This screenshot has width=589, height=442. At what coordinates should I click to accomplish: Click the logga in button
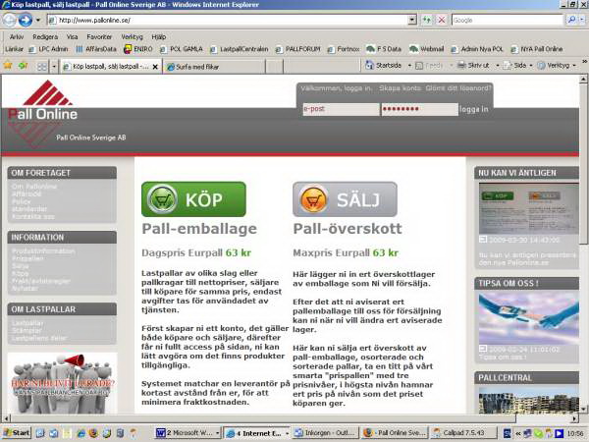(474, 109)
